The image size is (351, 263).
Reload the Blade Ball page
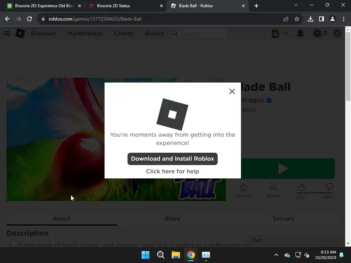click(x=29, y=19)
